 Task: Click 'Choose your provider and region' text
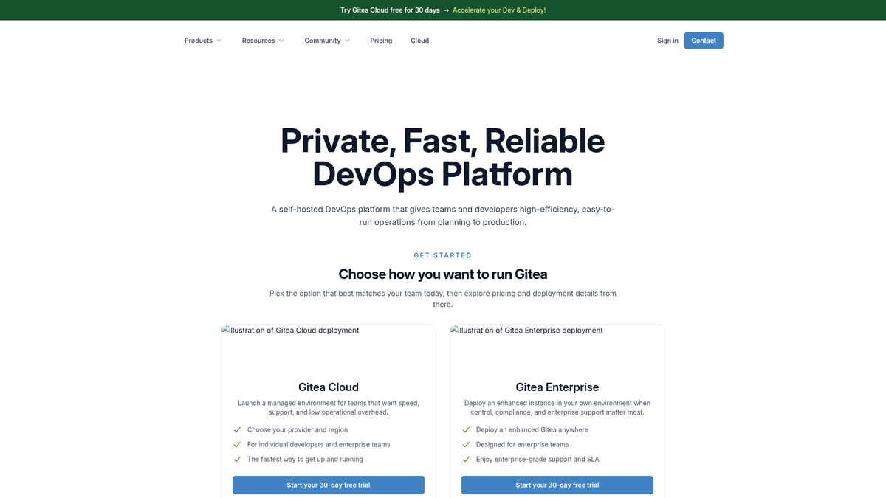[298, 429]
